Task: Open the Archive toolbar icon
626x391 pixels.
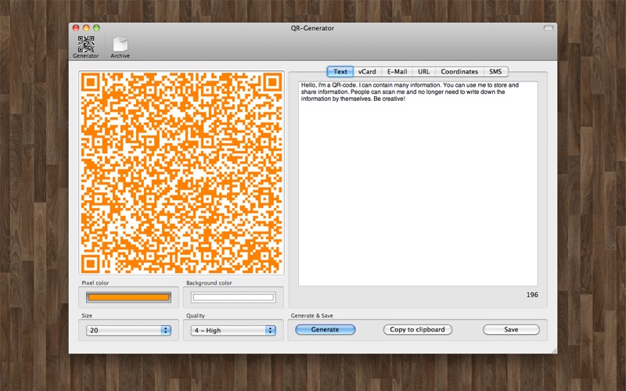Action: click(121, 47)
